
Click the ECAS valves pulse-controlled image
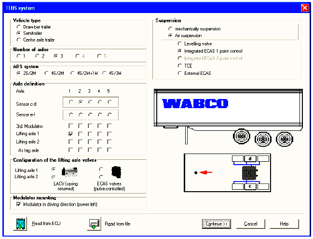pos(116,172)
